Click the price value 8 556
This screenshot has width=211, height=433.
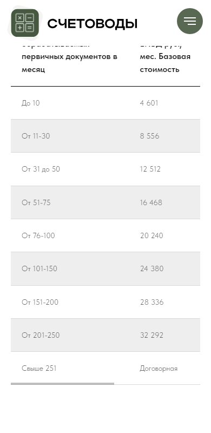coord(150,136)
